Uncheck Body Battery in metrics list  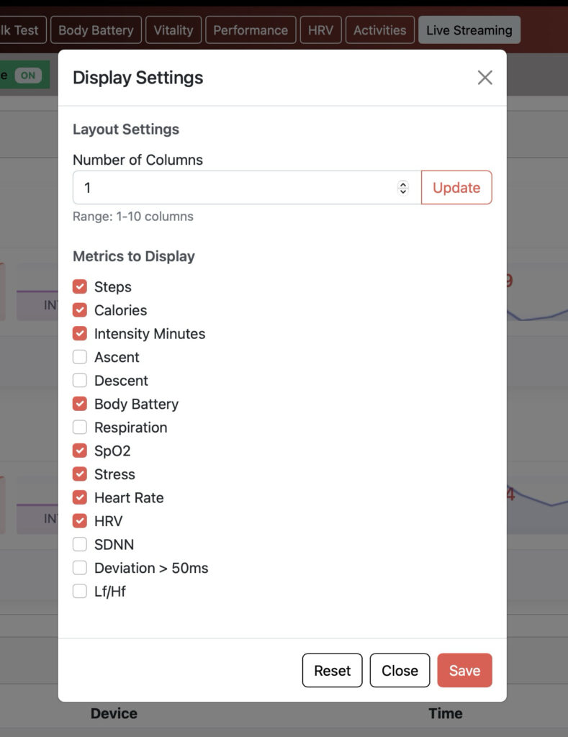pyautogui.click(x=80, y=404)
